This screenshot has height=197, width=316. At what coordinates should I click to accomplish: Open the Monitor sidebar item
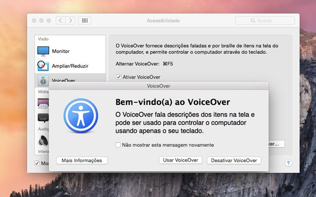pos(70,51)
